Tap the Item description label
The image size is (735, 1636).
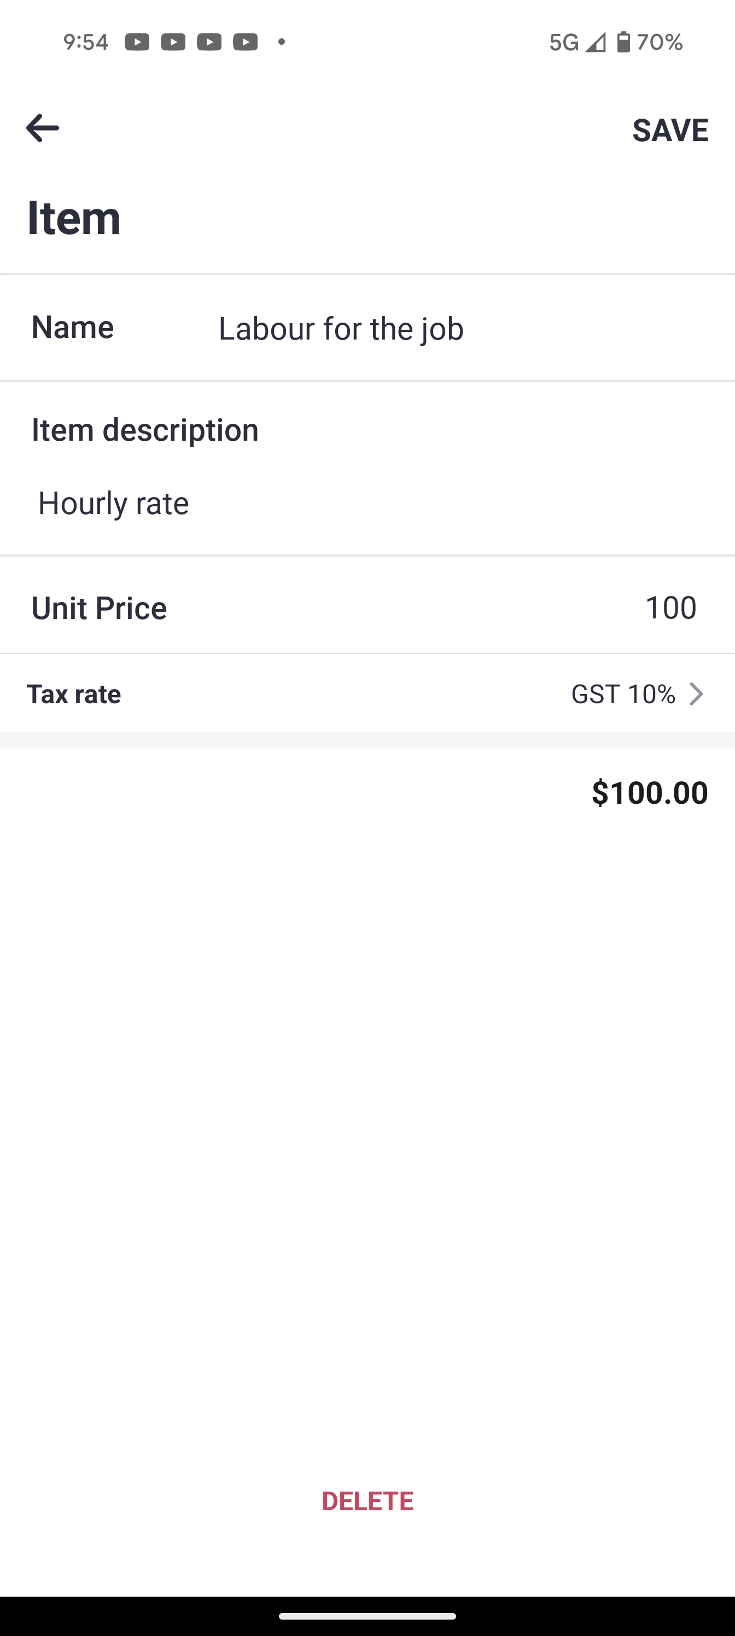[145, 430]
